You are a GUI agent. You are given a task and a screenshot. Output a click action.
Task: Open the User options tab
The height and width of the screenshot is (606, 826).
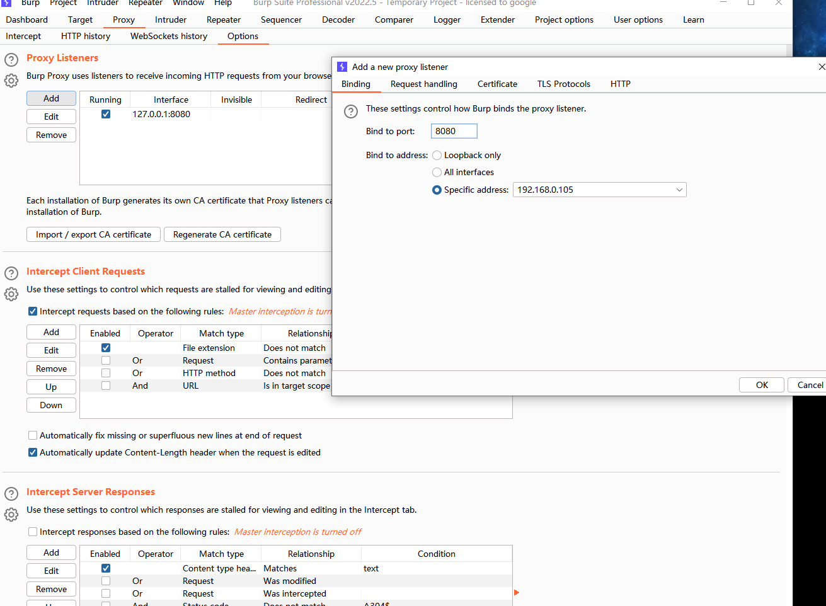coord(638,20)
